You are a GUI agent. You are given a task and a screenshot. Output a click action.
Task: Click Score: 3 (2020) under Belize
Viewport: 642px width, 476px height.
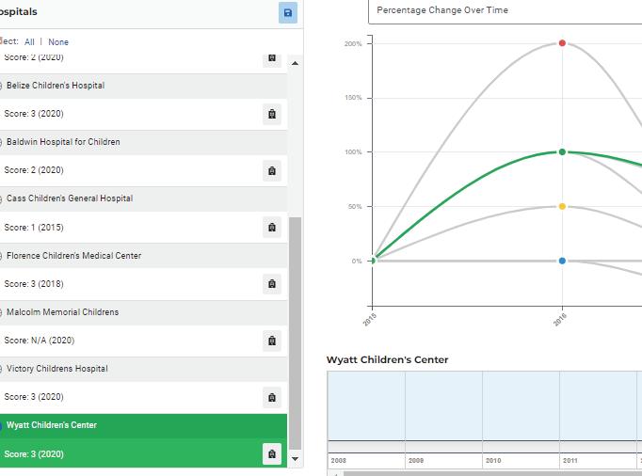tap(34, 114)
